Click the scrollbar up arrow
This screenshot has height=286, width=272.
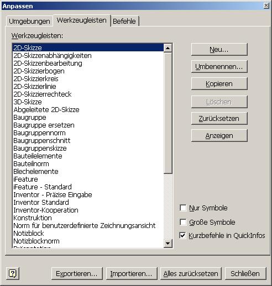click(168, 48)
